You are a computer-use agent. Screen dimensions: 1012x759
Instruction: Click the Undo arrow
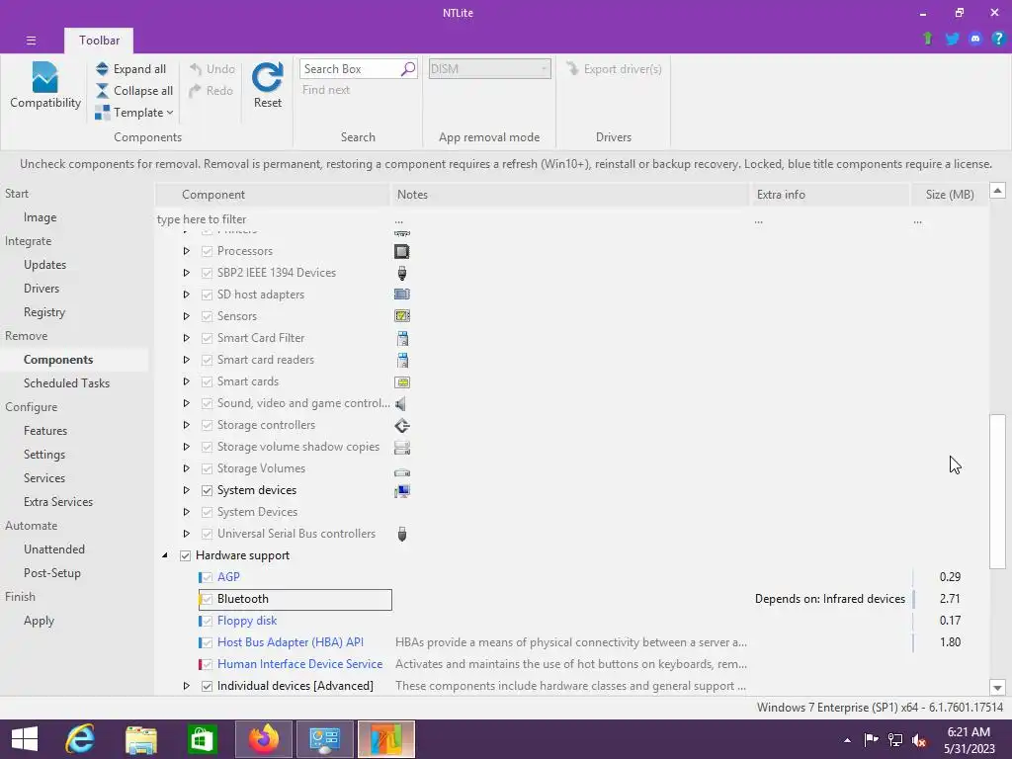196,69
